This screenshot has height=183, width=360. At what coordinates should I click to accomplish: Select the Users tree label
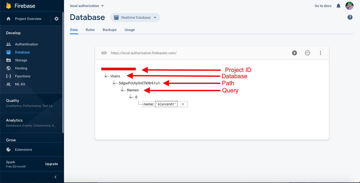pyautogui.click(x=115, y=76)
